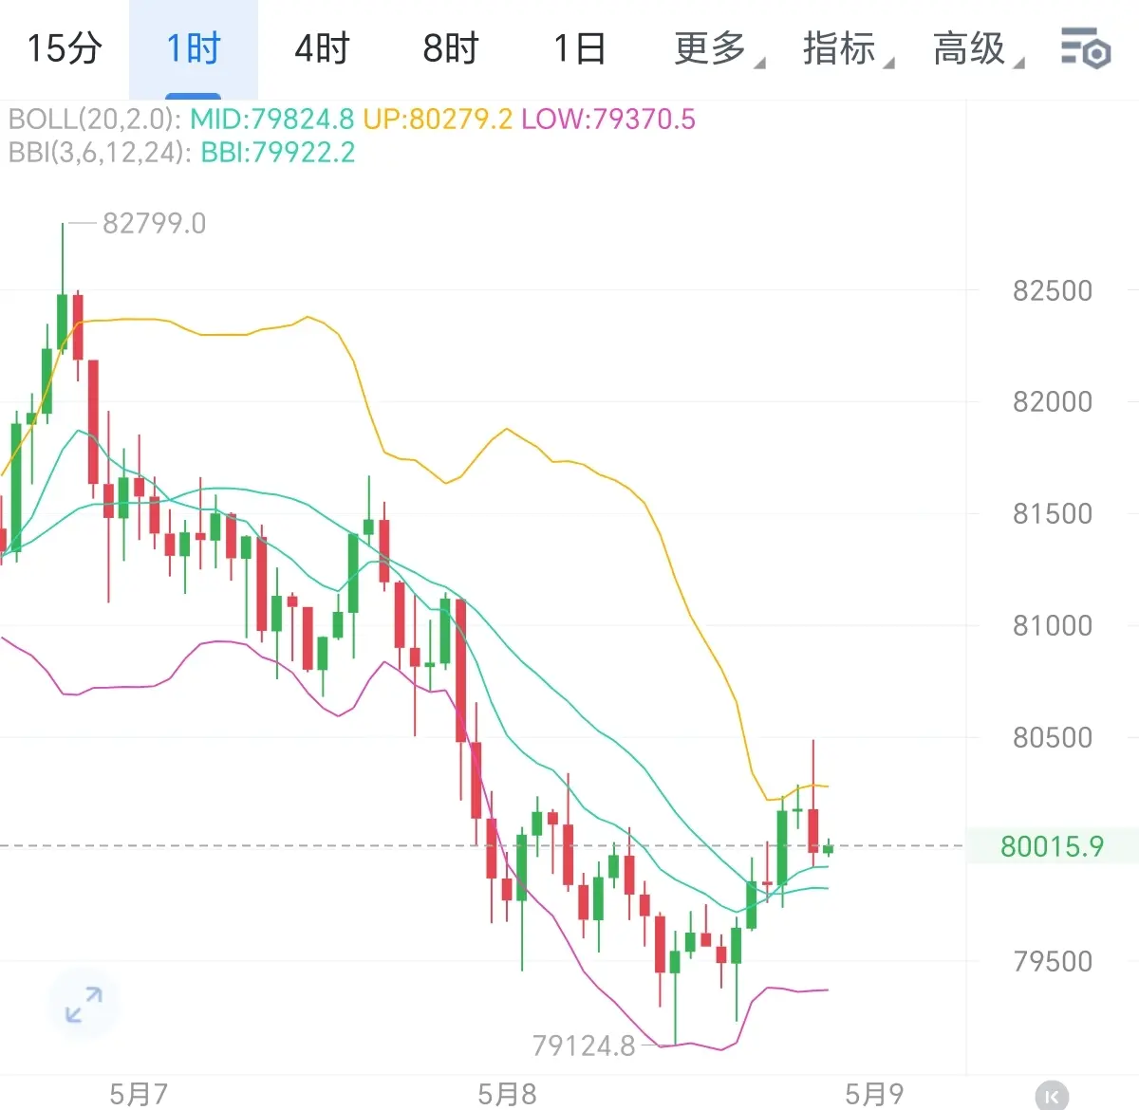Tap the fullscreen expand chart icon

[84, 1005]
